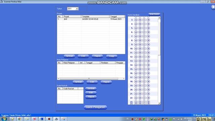Click the '19 Maret 2023' project date cell
215x121 pixels.
pos(116,19)
